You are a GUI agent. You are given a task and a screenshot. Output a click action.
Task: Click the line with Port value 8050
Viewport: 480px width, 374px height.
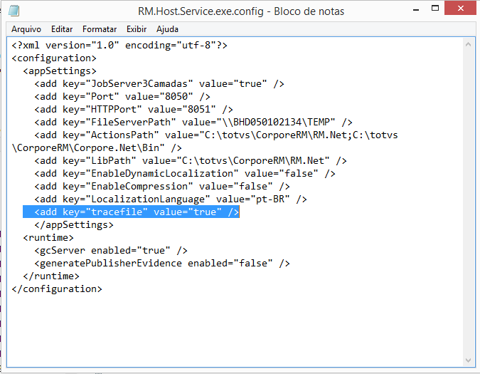pos(122,97)
